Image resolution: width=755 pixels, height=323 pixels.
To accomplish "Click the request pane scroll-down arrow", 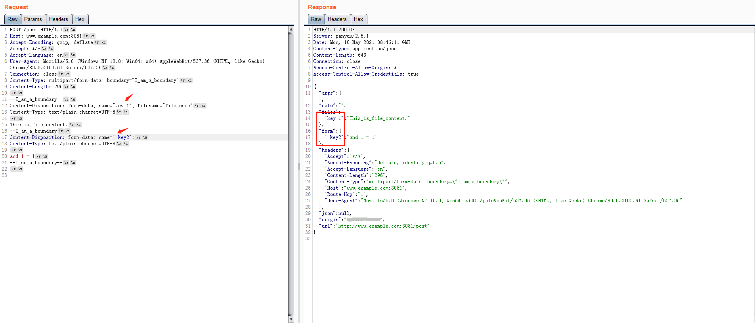I will click(291, 319).
